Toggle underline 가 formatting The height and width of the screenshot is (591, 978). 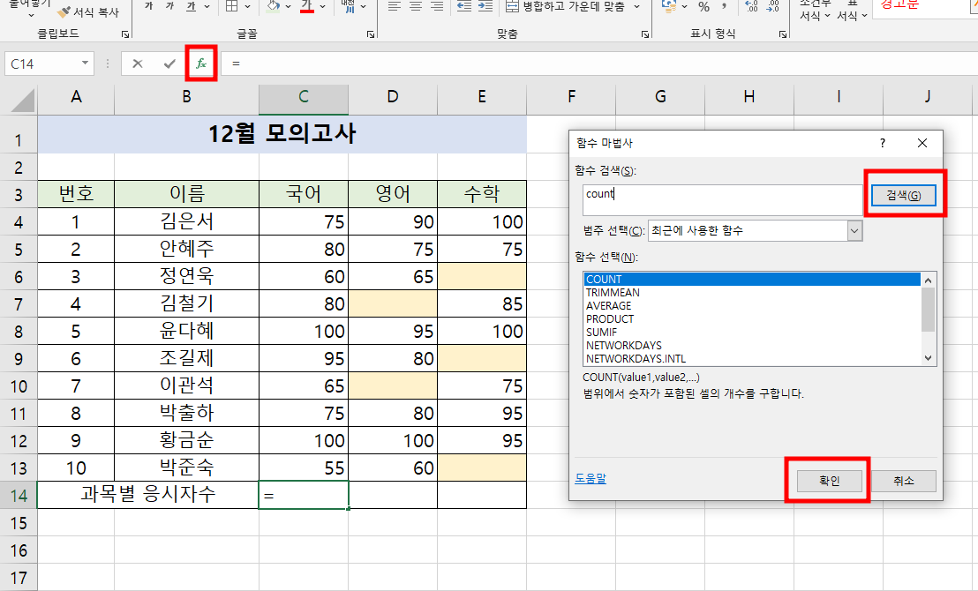point(191,6)
